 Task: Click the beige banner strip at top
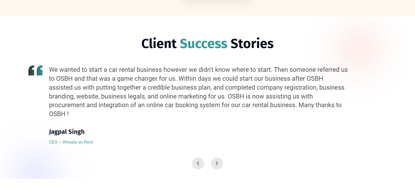pos(86,7)
